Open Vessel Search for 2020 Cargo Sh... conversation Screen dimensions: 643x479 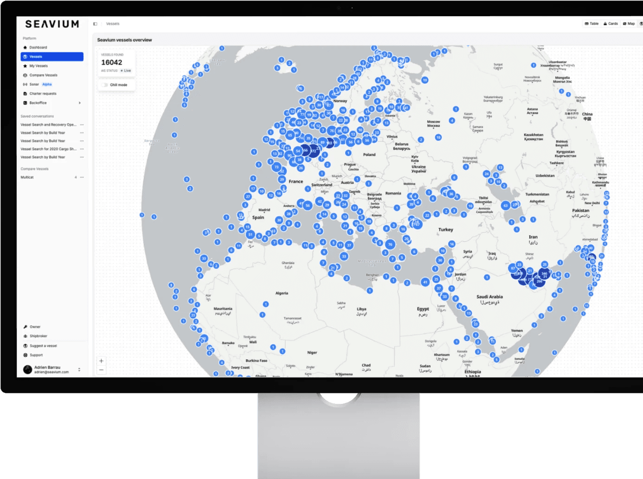coord(48,149)
